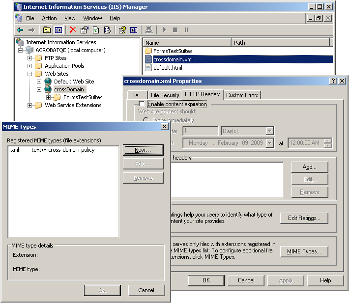This screenshot has width=349, height=303.
Task: Click the crossdomain.xml file icon
Action: (148, 59)
